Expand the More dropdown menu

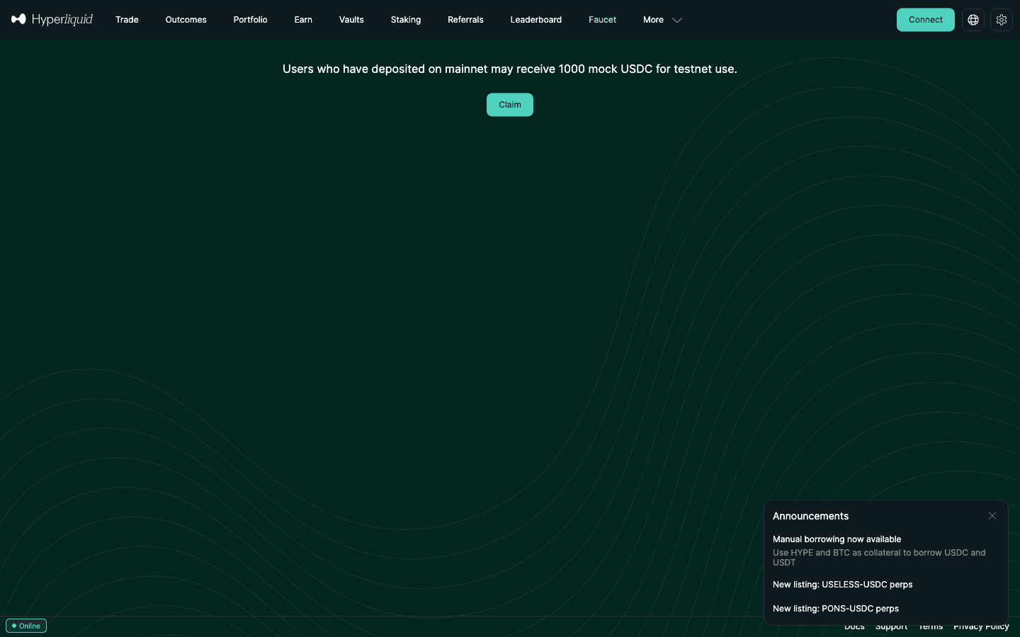coord(662,20)
